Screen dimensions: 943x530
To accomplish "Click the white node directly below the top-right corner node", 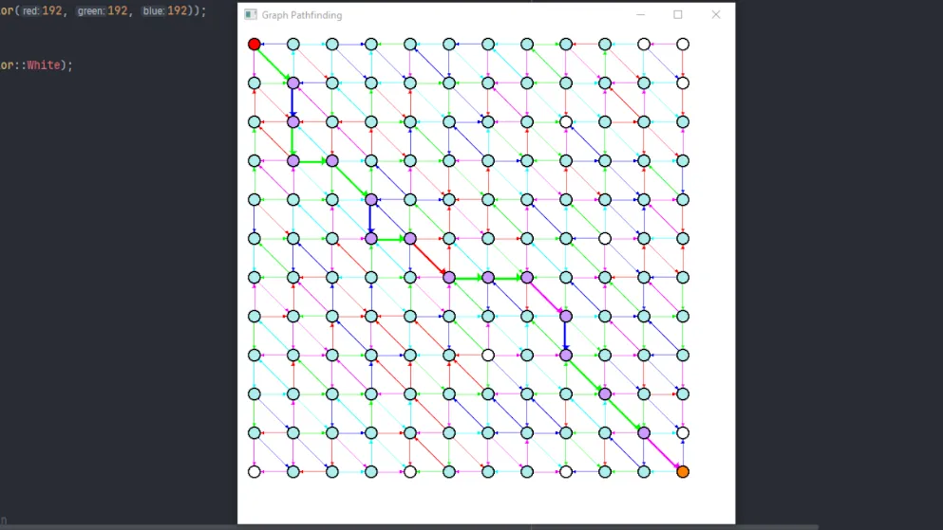I will [683, 82].
